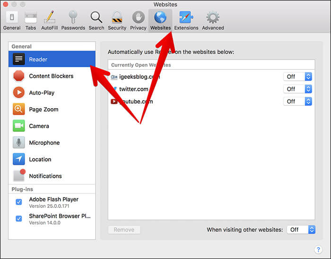Open the Reader dropdown for twitter.com
331x259 pixels.
point(297,89)
